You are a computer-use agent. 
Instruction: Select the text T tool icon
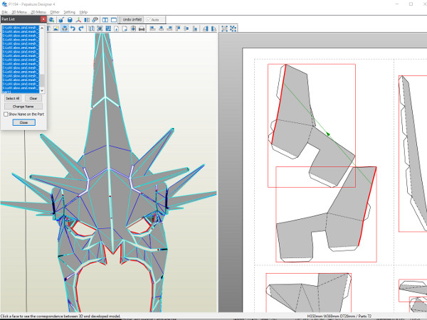click(48, 28)
